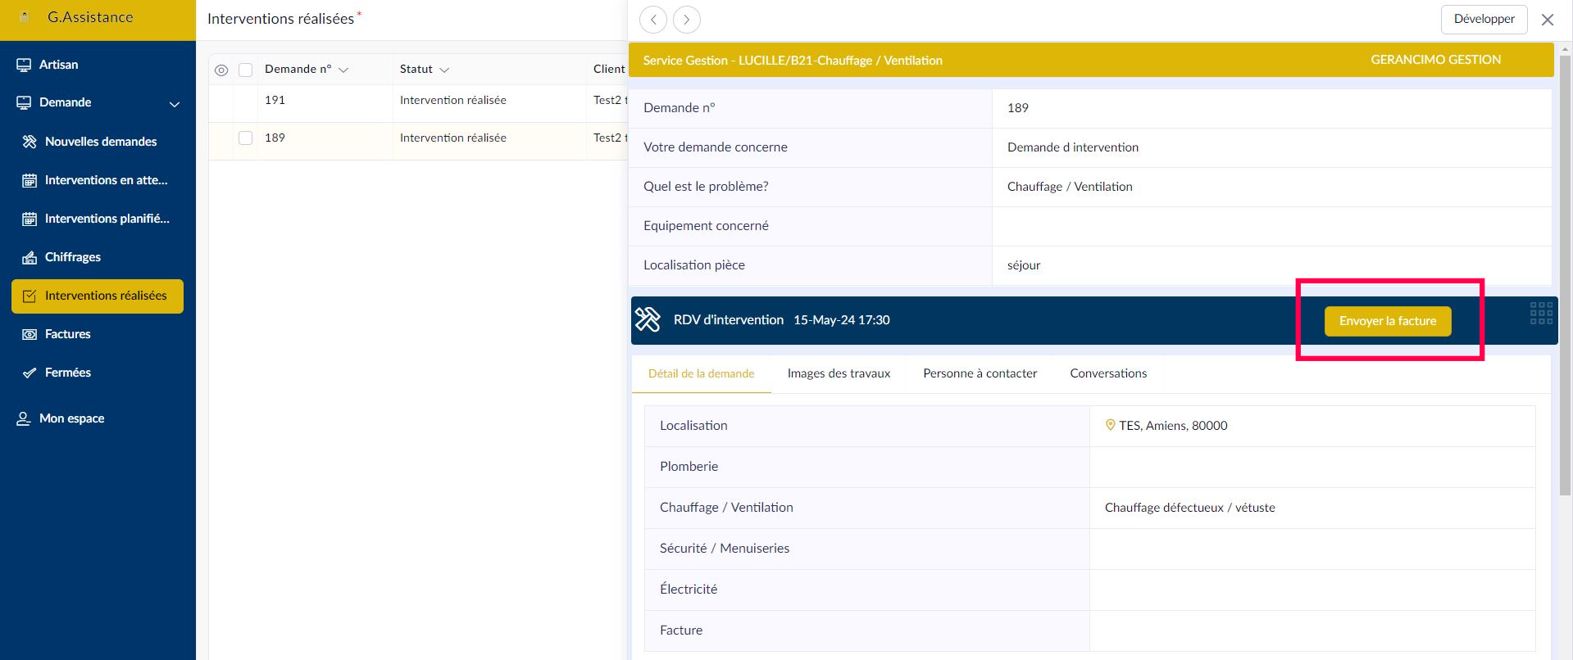Click the Artisan monitor icon in sidebar
This screenshot has width=1573, height=660.
pos(24,65)
